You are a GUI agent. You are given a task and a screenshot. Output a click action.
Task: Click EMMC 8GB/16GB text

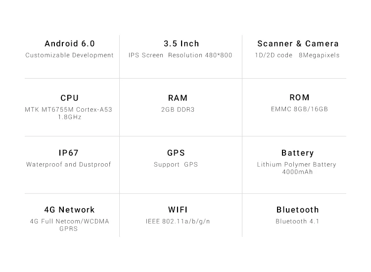299,109
